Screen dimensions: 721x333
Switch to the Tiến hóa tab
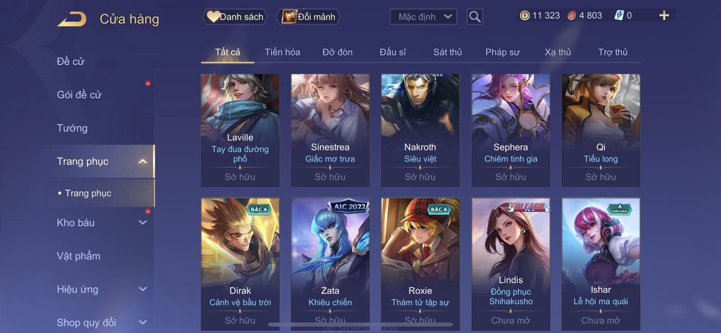(282, 52)
